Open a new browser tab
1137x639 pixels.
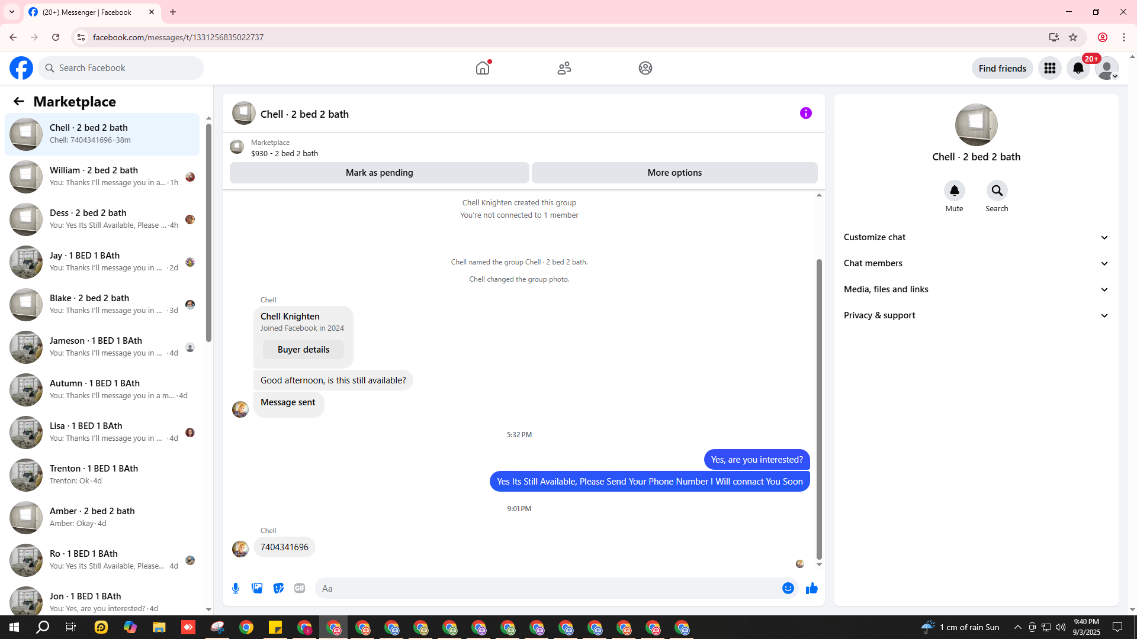pos(173,12)
